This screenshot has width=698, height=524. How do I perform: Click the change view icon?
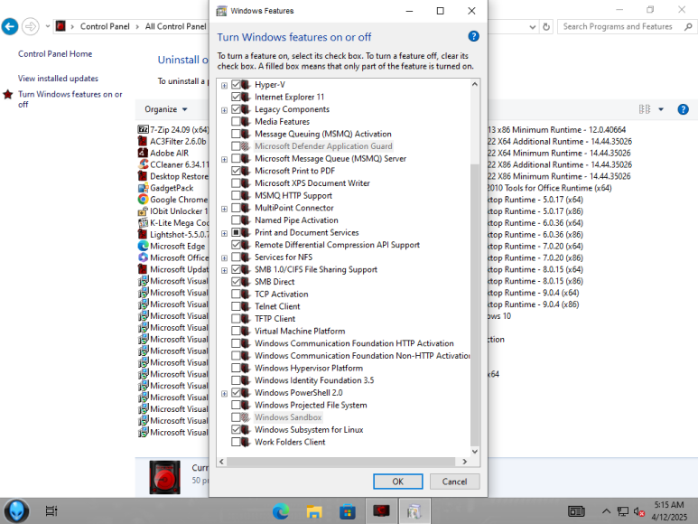coord(645,109)
